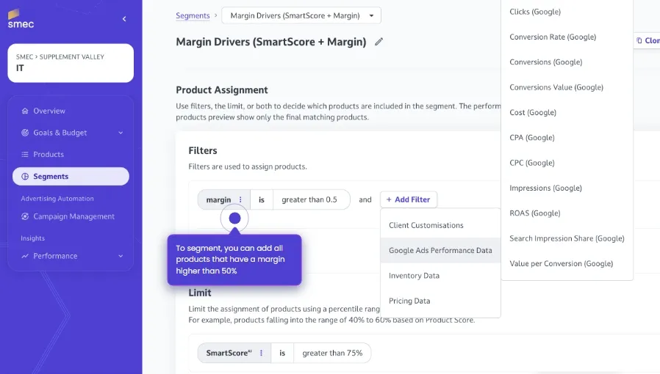
Task: Click the Clone copy icon
Action: [x=639, y=40]
